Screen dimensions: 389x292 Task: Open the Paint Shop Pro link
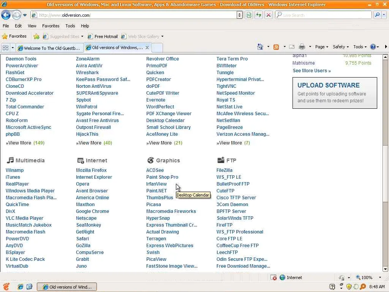[x=162, y=177]
